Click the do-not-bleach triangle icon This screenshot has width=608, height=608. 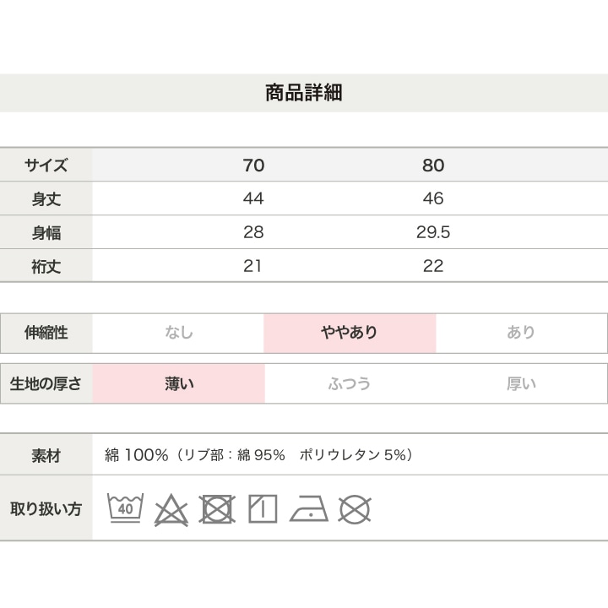point(171,509)
